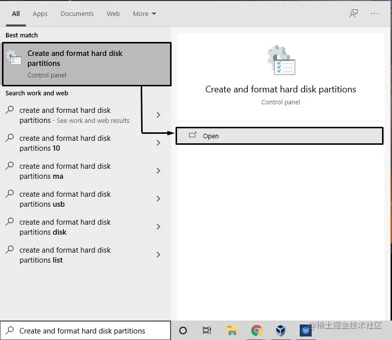The height and width of the screenshot is (340, 392).
Task: Open the three-dot options menu
Action: coord(375,13)
